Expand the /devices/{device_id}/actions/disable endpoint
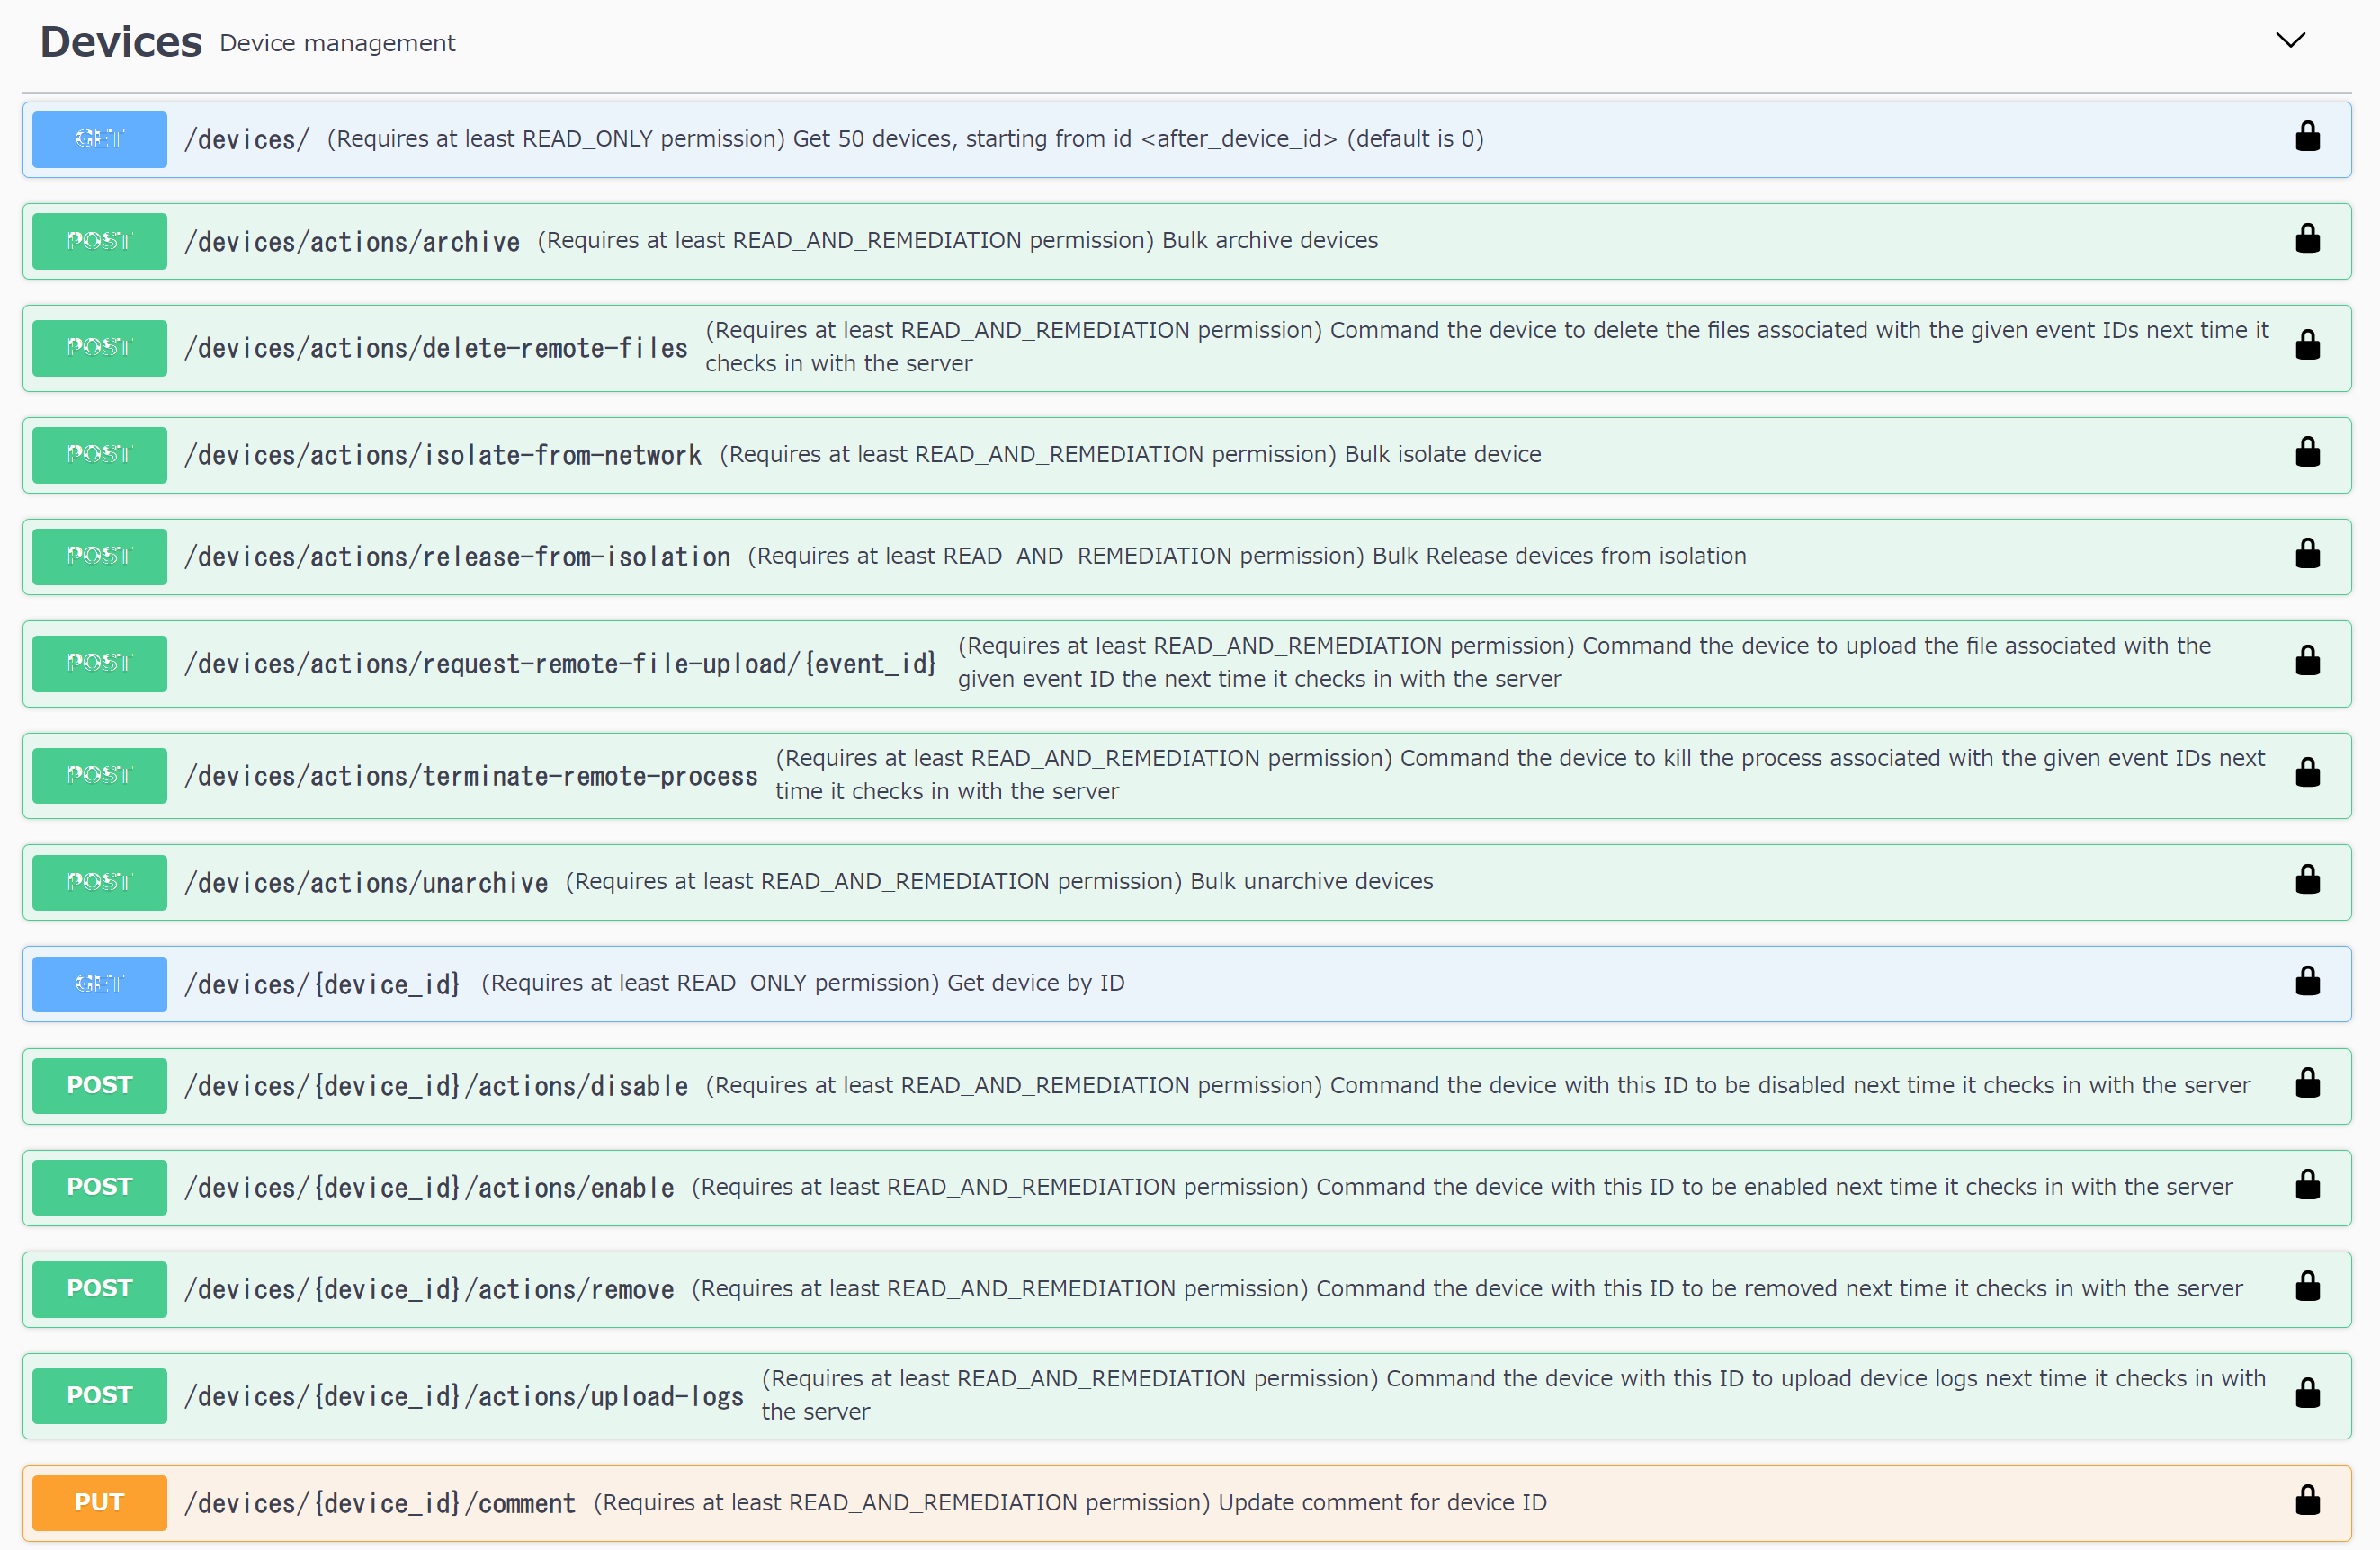 (436, 1086)
